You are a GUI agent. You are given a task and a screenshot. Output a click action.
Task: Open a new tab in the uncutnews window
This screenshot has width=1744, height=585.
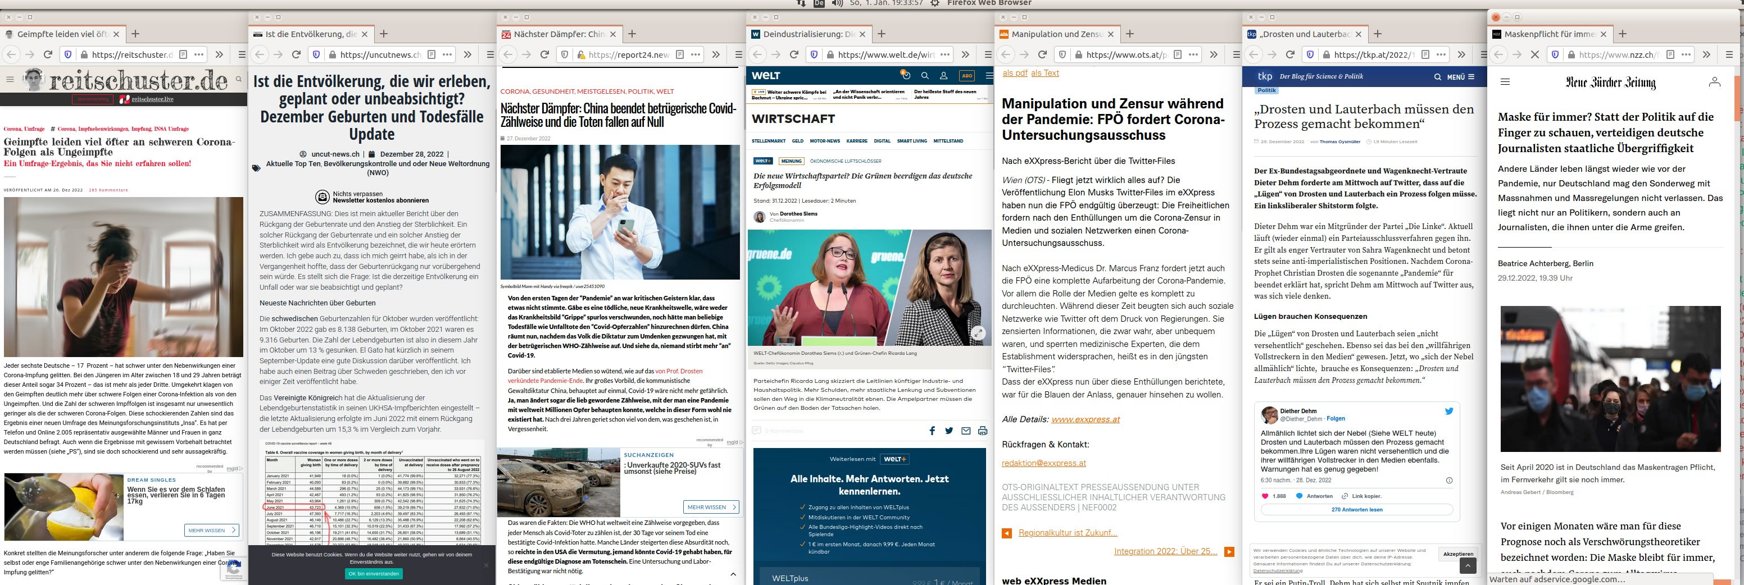[x=384, y=34]
